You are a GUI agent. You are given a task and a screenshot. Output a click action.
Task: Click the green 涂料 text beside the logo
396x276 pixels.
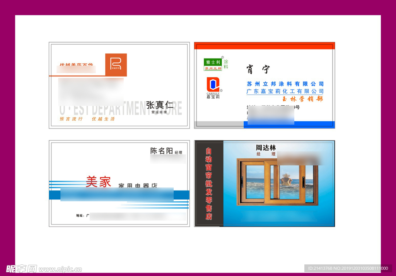point(226,64)
